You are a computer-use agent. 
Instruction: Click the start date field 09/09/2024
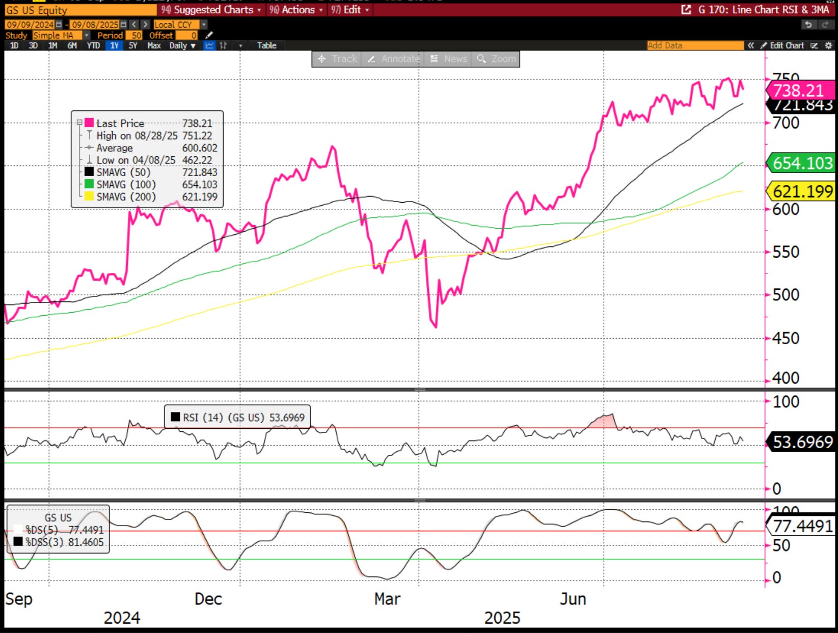(x=30, y=24)
